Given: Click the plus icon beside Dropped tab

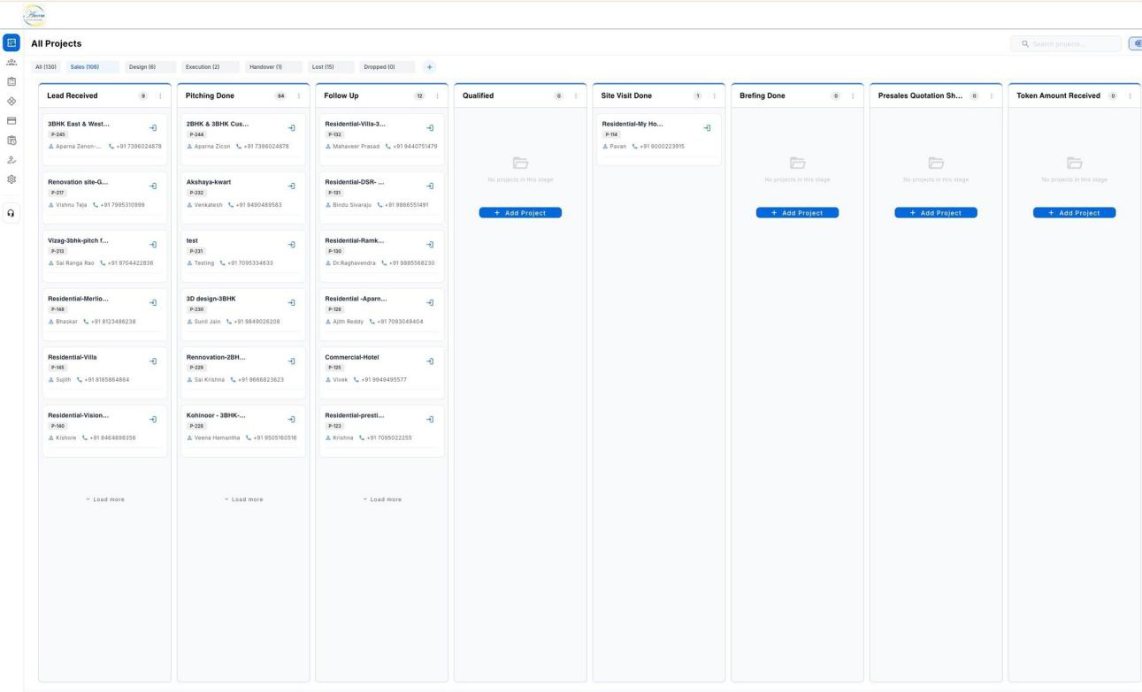Looking at the screenshot, I should (x=429, y=66).
